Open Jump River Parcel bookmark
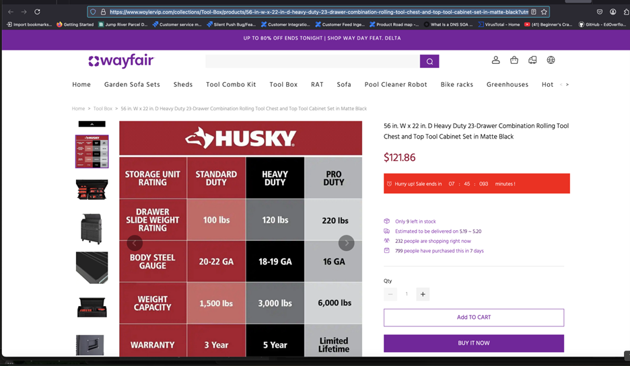This screenshot has height=366, width=630. tap(123, 24)
